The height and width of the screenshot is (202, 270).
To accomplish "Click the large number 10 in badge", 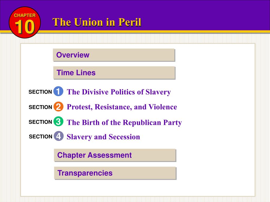I will (25, 27).
